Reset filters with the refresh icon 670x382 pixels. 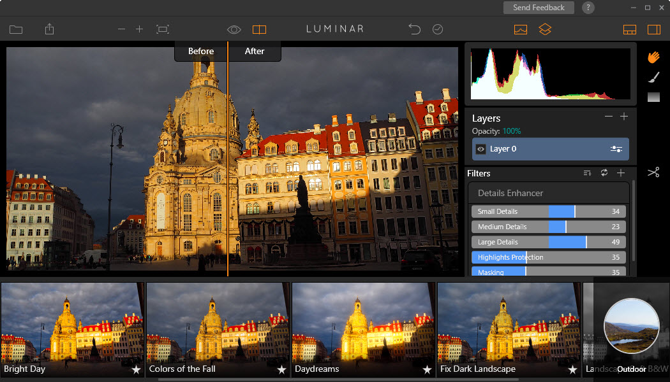pos(604,173)
